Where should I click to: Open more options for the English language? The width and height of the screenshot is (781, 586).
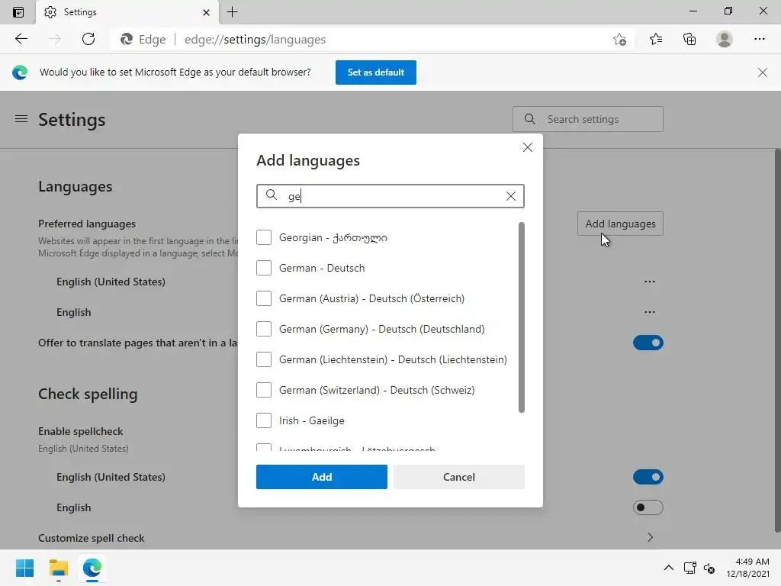pos(650,312)
